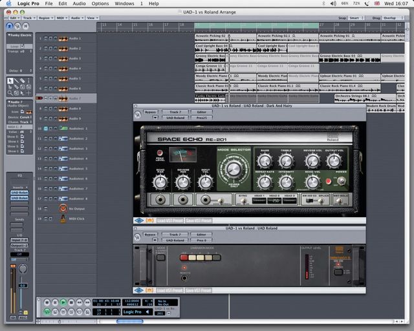Click the speaker icon in the Logic Pro transport display
Viewport: 414px width, 331px height.
(147, 312)
